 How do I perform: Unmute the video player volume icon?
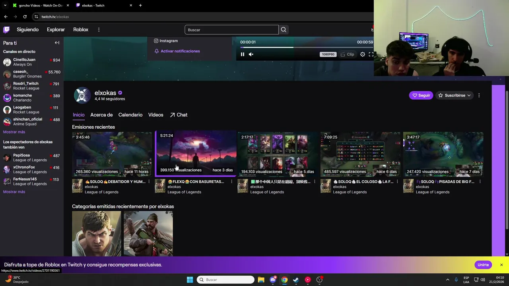pyautogui.click(x=251, y=54)
